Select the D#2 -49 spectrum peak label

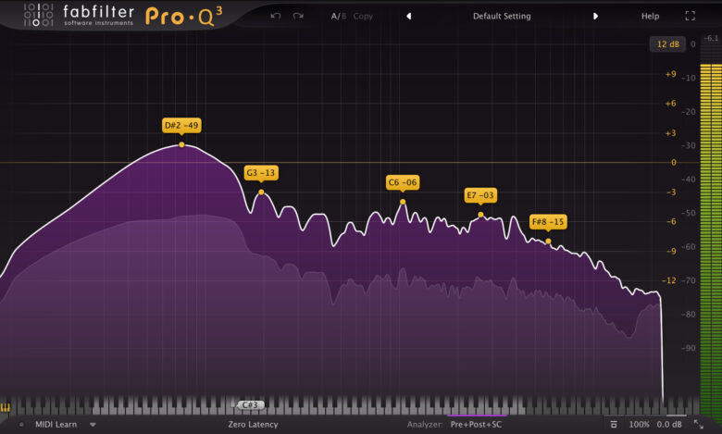pos(181,125)
